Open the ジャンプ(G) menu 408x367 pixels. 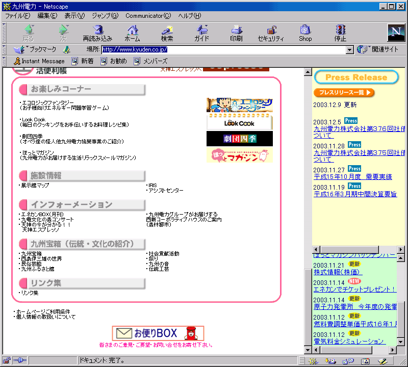105,16
